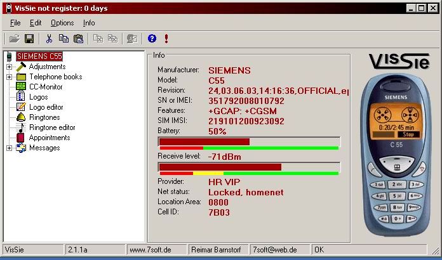The width and height of the screenshot is (442, 260).
Task: Select Adjustments in the tree
Action: 48,67
